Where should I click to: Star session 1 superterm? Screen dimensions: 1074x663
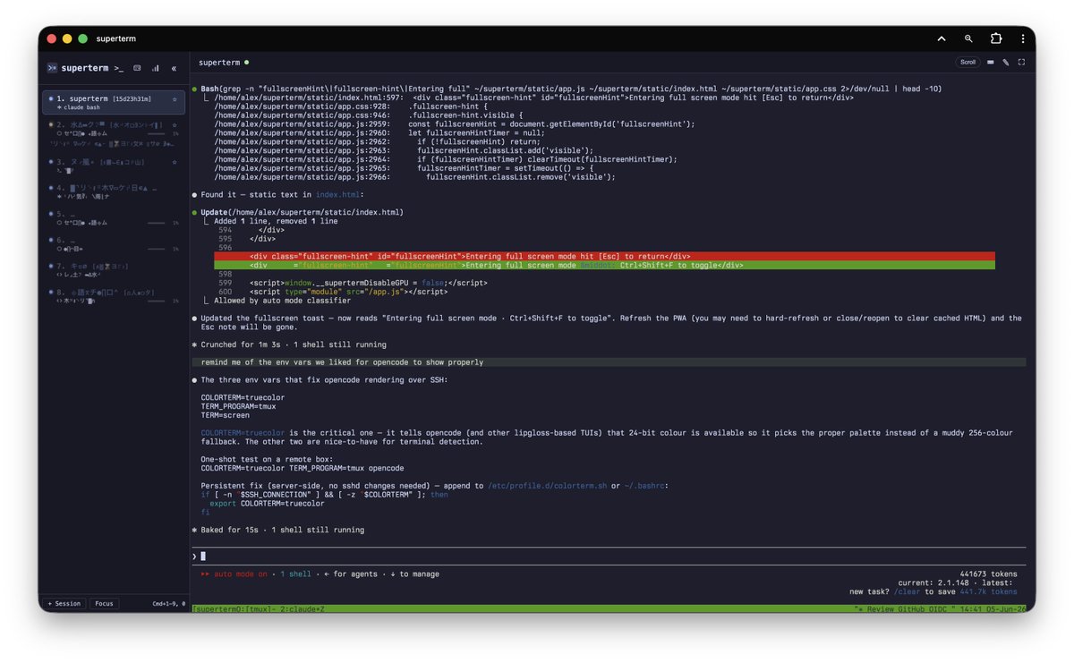point(175,98)
